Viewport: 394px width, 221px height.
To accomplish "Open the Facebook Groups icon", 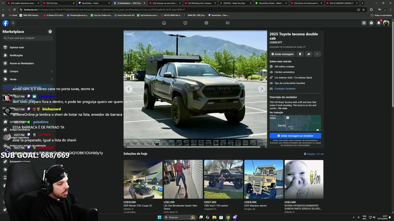I will [x=206, y=23].
